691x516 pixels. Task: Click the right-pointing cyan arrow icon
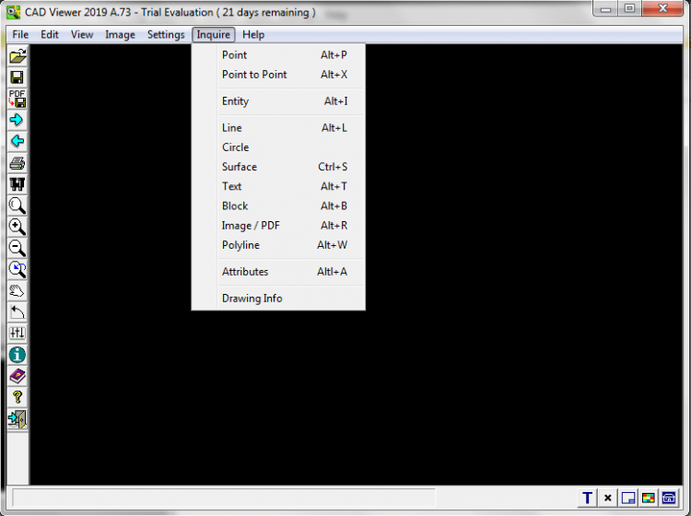(x=17, y=120)
